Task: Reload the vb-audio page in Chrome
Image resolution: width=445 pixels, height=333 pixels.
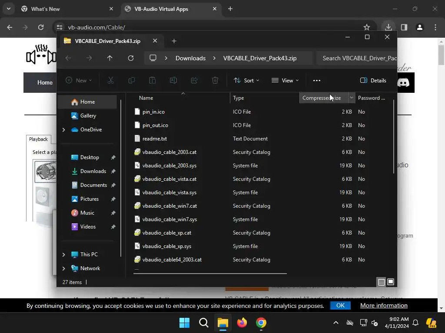Action: click(x=41, y=27)
